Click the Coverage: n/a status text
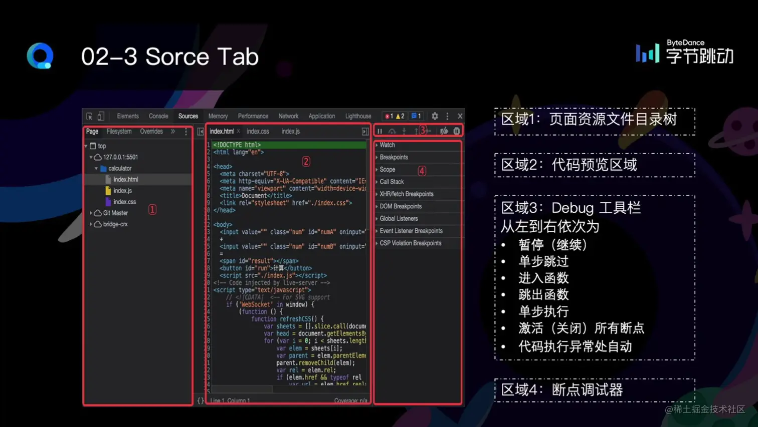The width and height of the screenshot is (758, 427). click(x=351, y=401)
